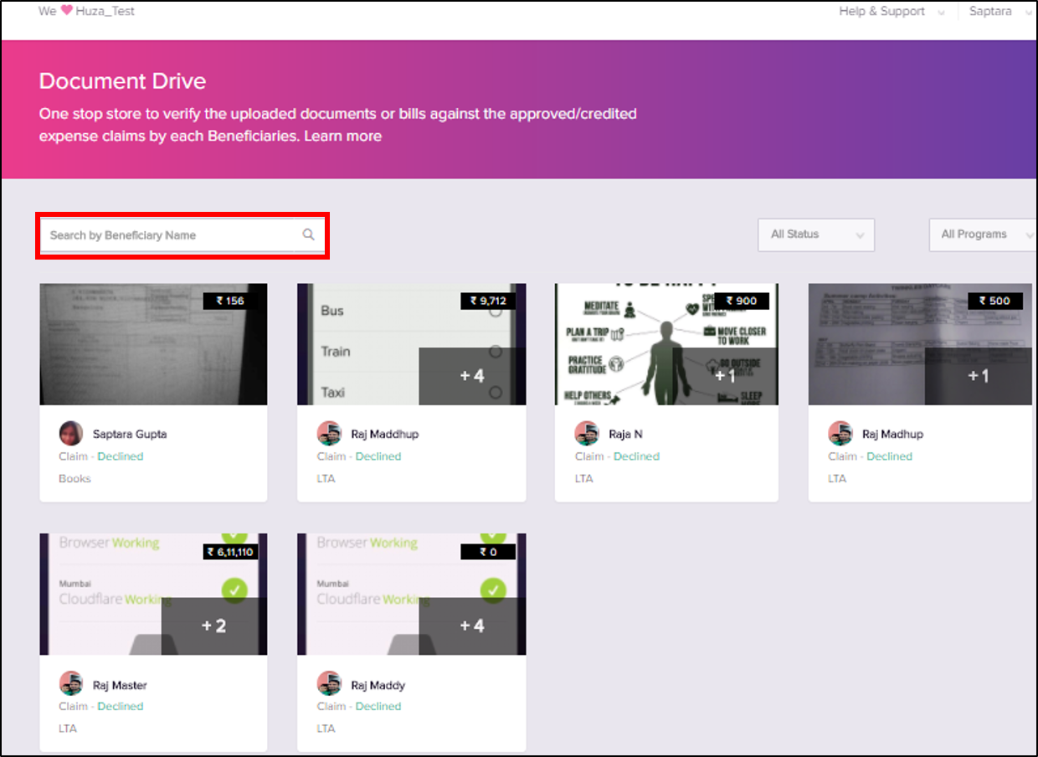Open the Saptara account menu
This screenshot has width=1038, height=757.
click(x=999, y=12)
